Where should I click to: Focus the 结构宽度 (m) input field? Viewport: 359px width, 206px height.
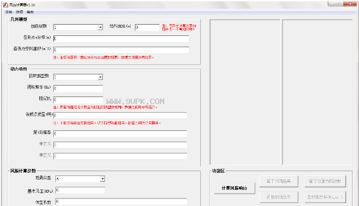pyautogui.click(x=147, y=27)
